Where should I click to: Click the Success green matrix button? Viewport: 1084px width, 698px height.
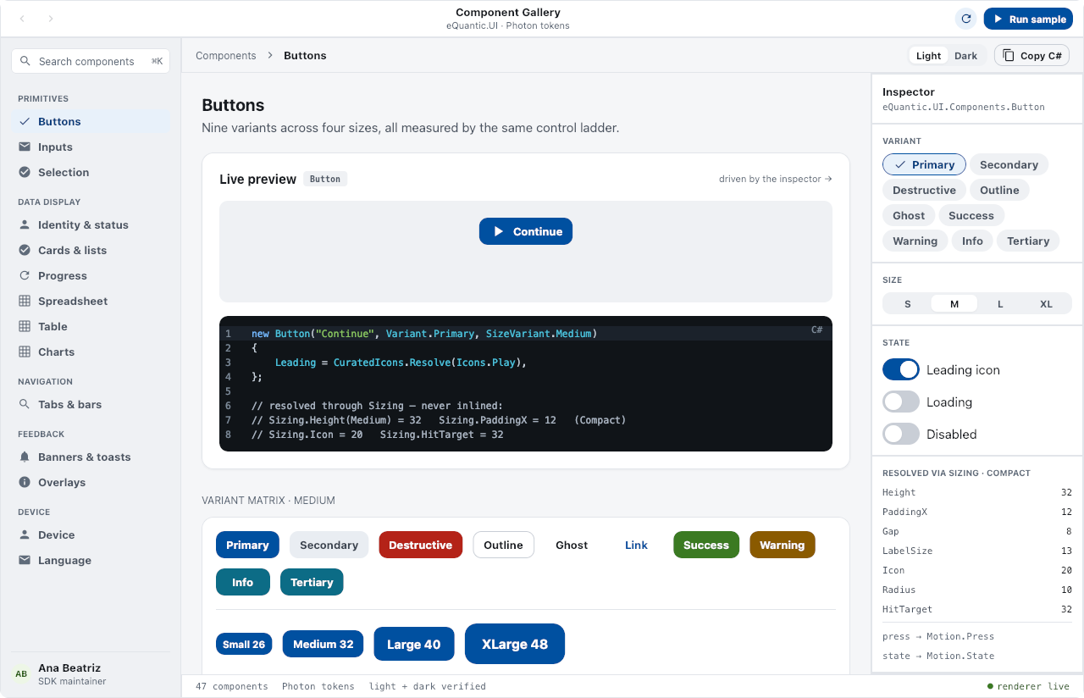pos(706,545)
